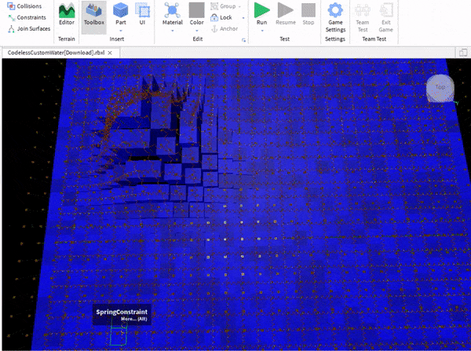This screenshot has width=471, height=351.
Task: Click the Resume button
Action: click(286, 14)
